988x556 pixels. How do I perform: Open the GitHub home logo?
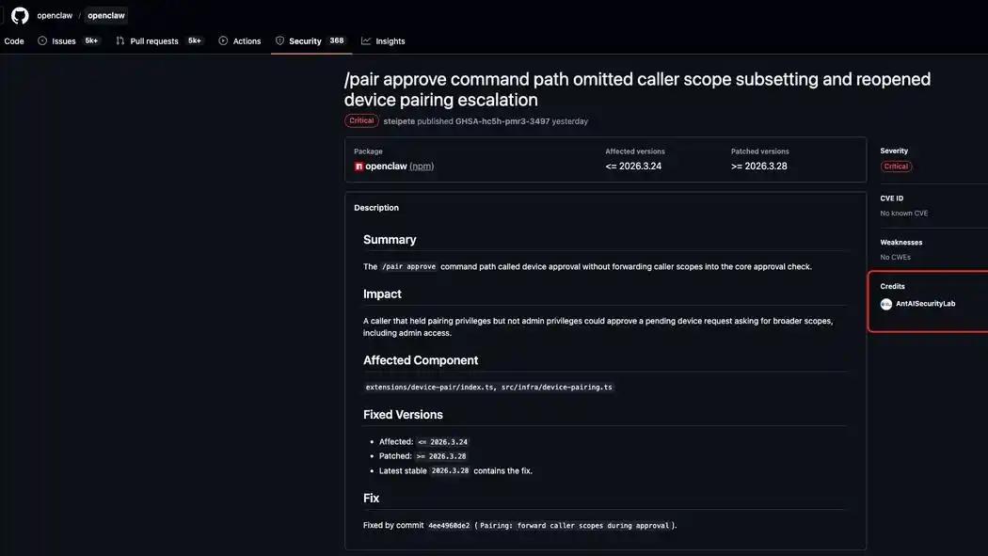(20, 15)
